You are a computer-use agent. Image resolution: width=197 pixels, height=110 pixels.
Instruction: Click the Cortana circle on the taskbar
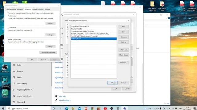[54, 108]
